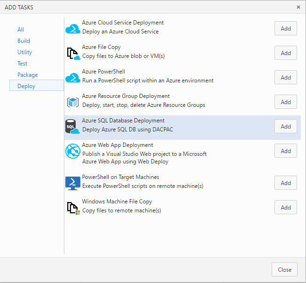
Task: Click 'Deploy Azure SQL DB using DACPAC' description
Action: [128, 129]
